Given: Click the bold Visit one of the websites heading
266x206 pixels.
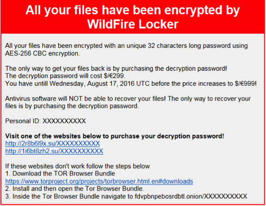Looking at the screenshot, I should pos(115,136).
